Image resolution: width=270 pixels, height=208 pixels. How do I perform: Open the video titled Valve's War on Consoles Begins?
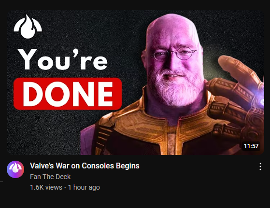[x=85, y=166]
